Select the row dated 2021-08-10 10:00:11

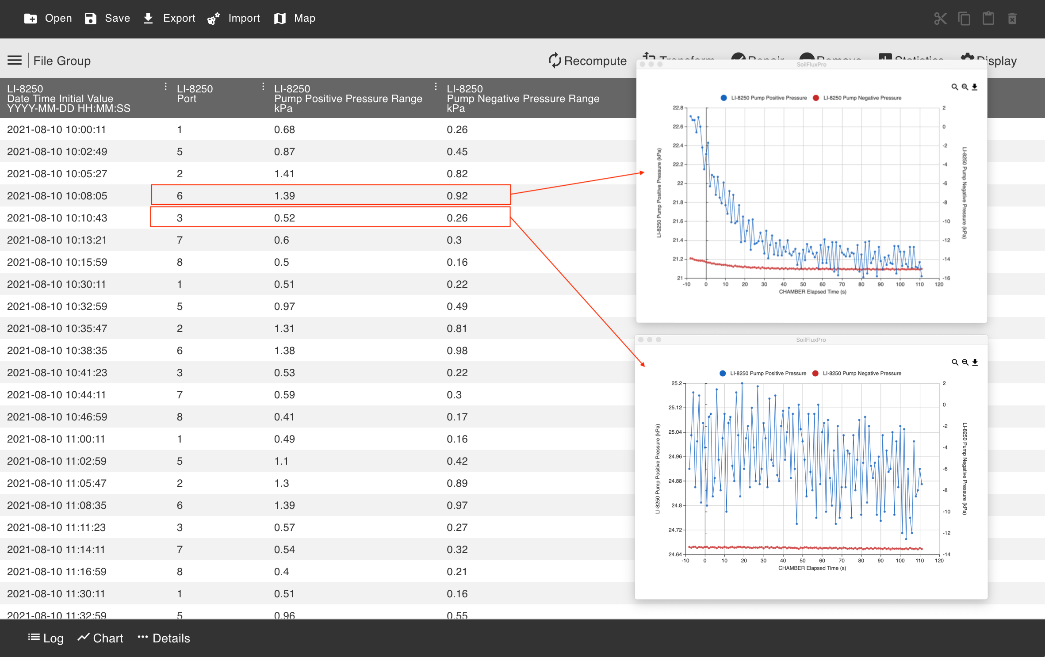click(x=318, y=130)
